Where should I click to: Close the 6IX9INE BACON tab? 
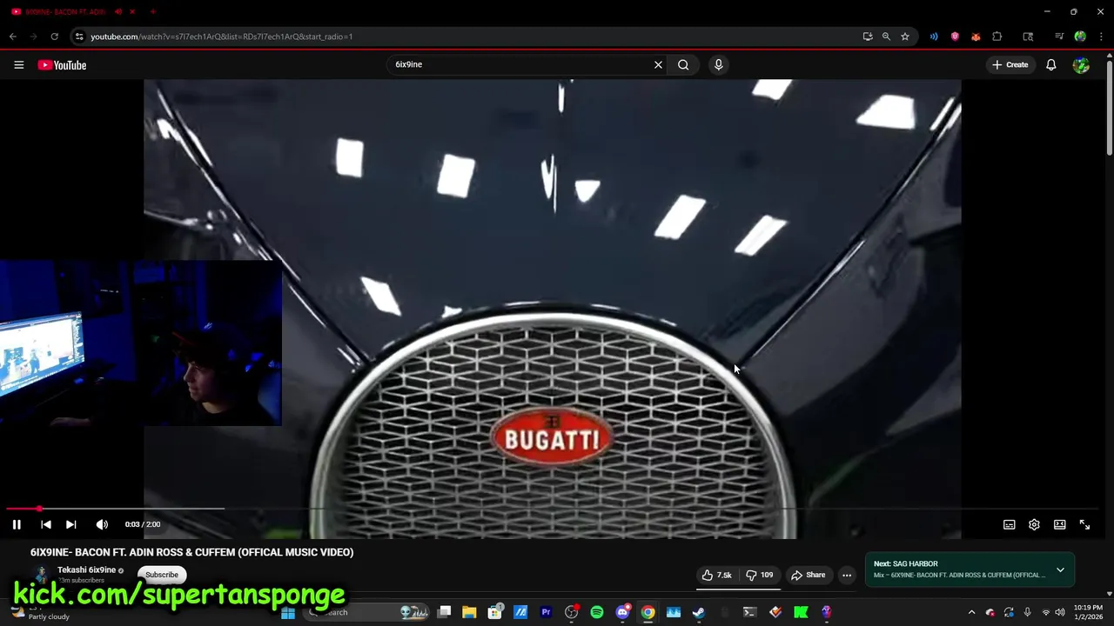pyautogui.click(x=132, y=12)
